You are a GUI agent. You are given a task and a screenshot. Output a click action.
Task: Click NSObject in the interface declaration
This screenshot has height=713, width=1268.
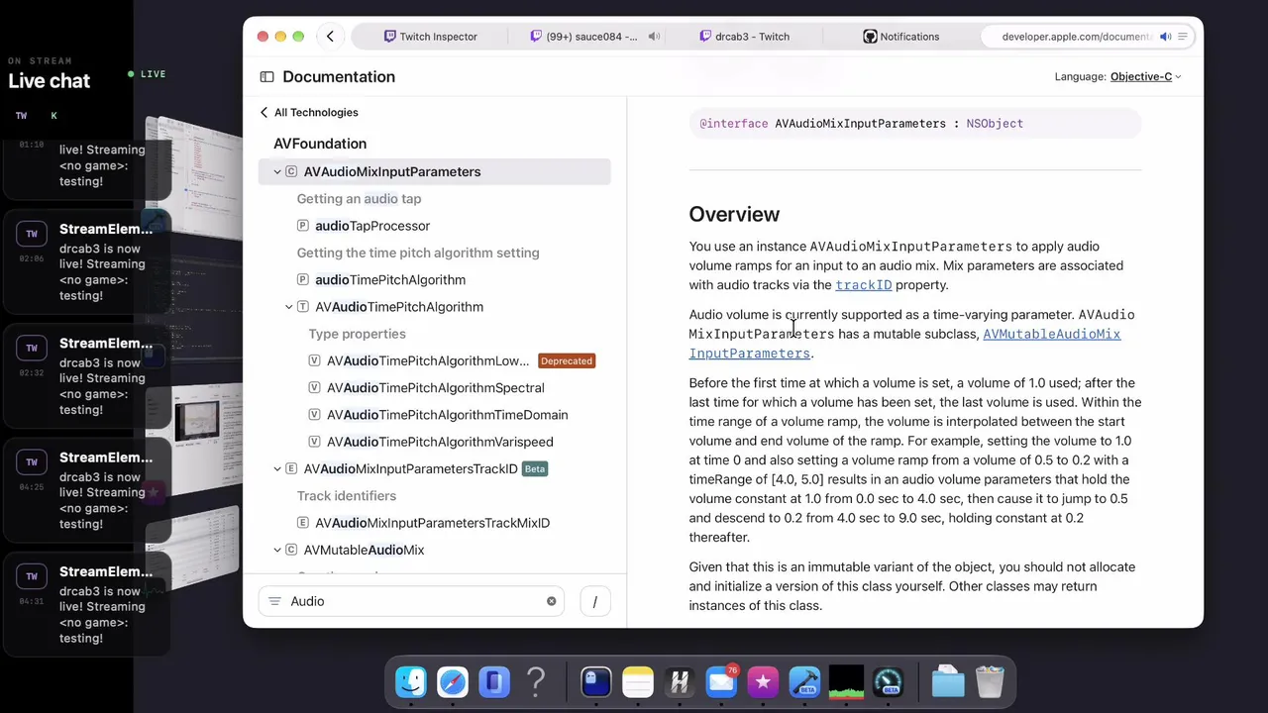[995, 124]
